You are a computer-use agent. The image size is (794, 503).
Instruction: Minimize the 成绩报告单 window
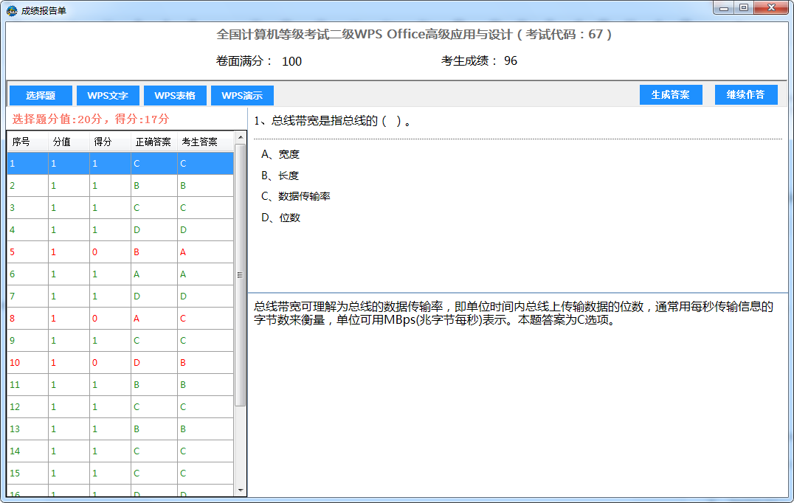click(724, 8)
